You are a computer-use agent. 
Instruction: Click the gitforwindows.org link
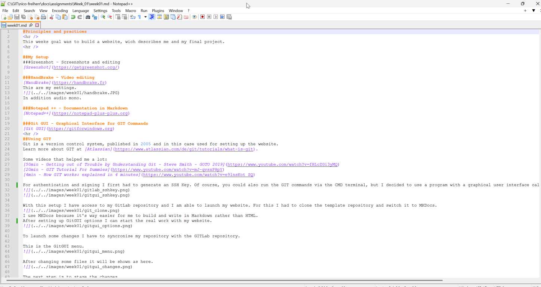point(80,129)
